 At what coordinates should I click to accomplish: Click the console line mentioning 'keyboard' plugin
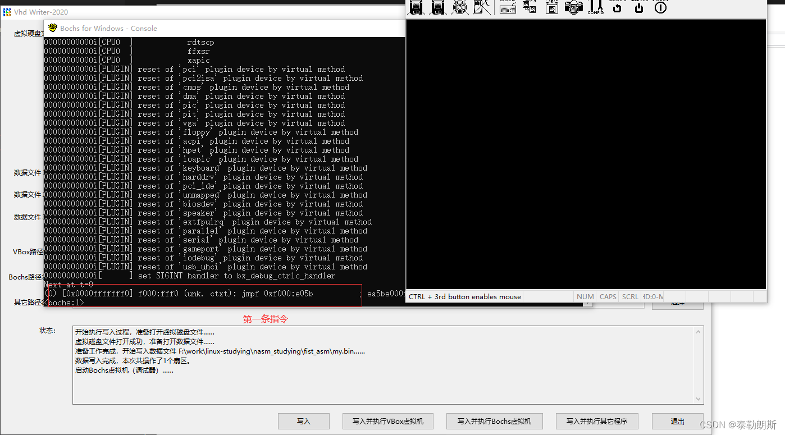click(x=206, y=168)
